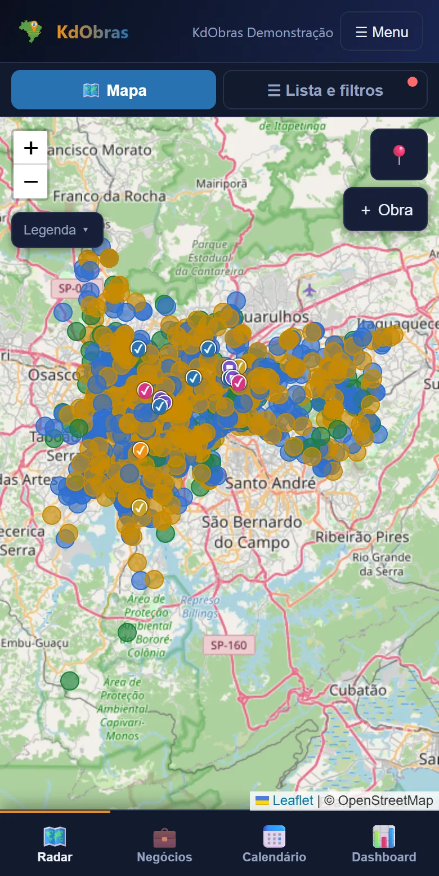Click the Ribeirão Pires label
439x876 pixels.
pyautogui.click(x=362, y=537)
